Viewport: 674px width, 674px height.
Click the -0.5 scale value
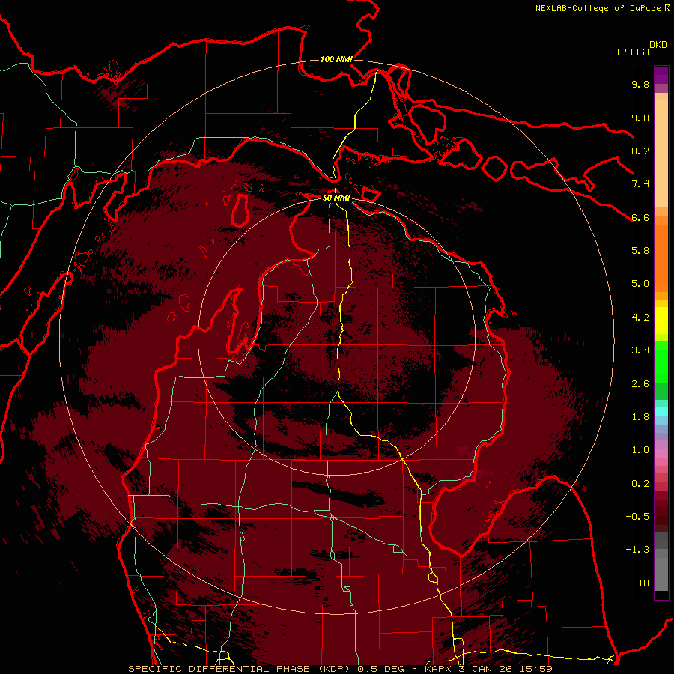[x=637, y=517]
